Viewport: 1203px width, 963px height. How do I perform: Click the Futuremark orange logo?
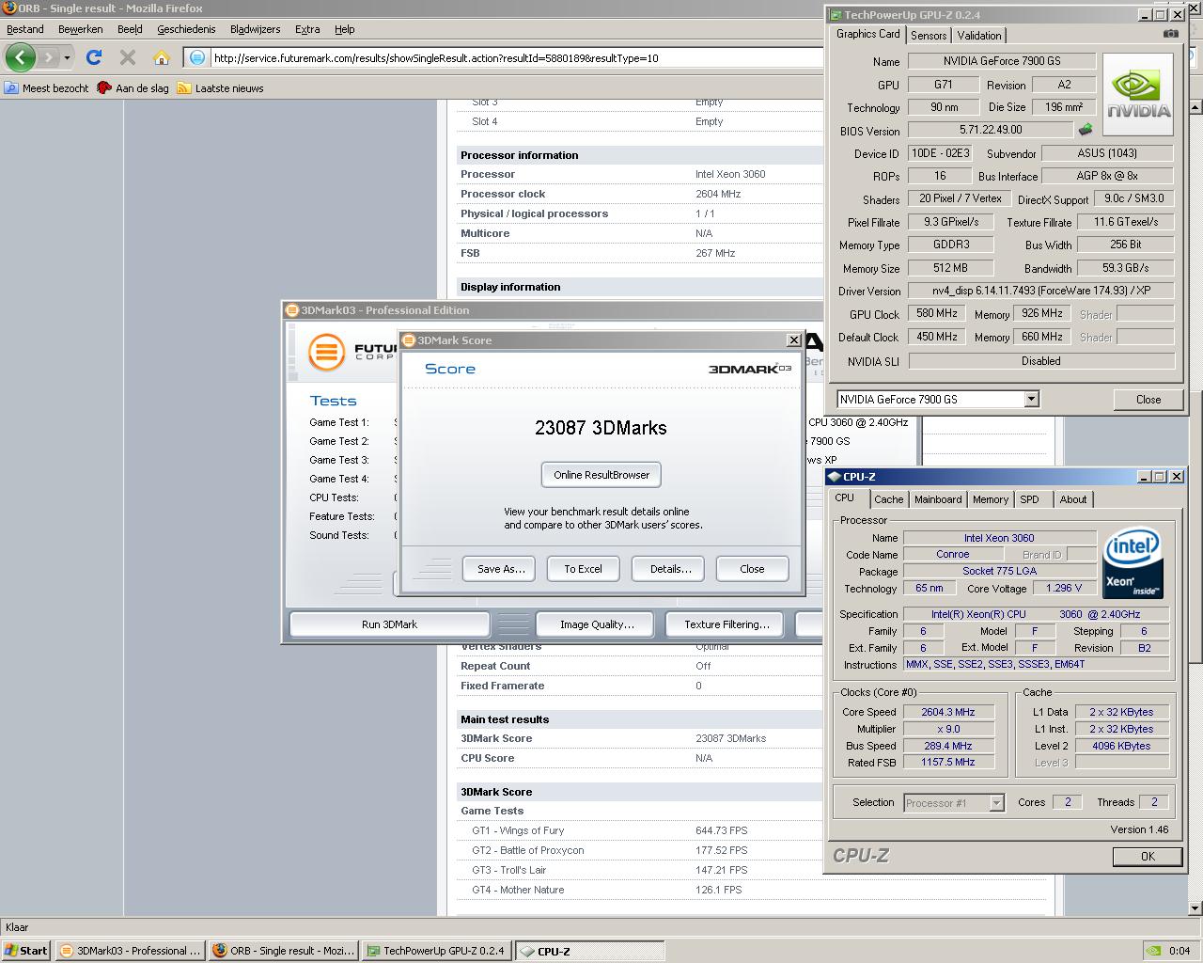click(326, 353)
